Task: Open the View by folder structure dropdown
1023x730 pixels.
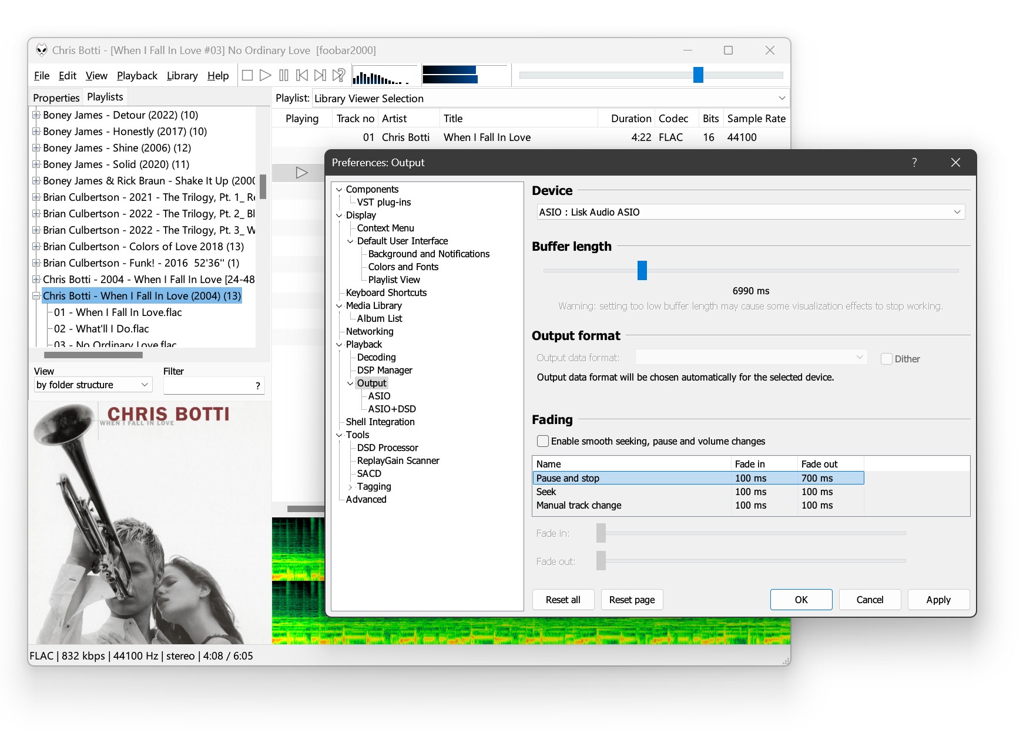Action: pos(93,385)
